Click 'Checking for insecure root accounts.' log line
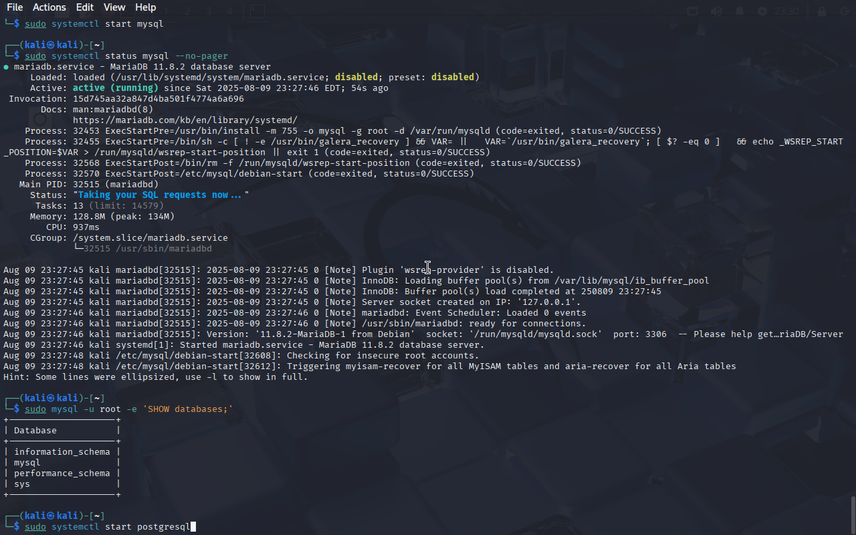856x535 pixels. (241, 356)
